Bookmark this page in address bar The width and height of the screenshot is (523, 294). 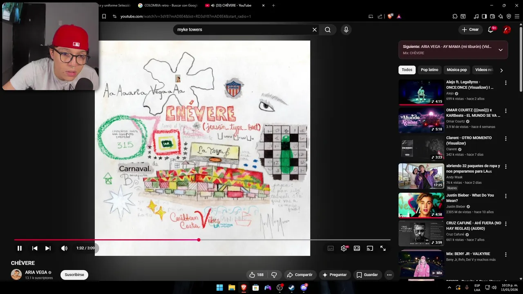click(x=104, y=16)
